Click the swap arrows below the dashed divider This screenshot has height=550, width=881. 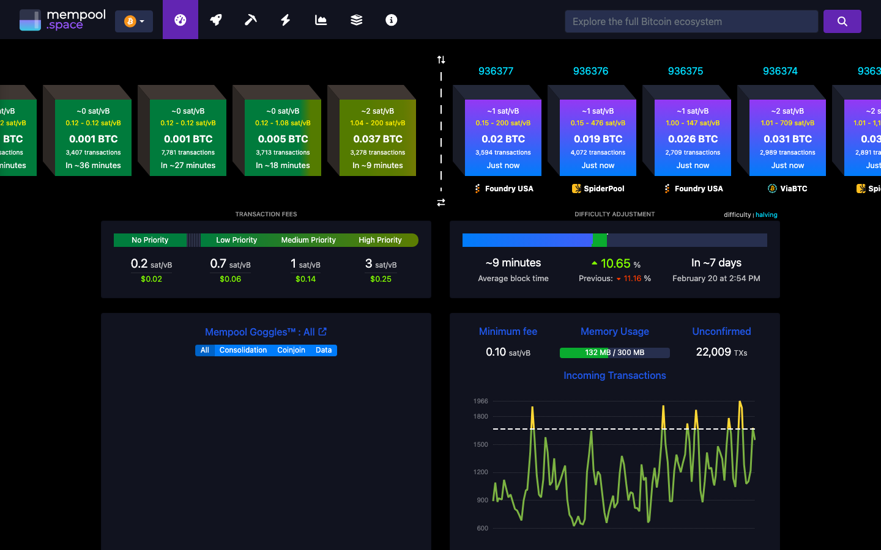click(x=441, y=202)
